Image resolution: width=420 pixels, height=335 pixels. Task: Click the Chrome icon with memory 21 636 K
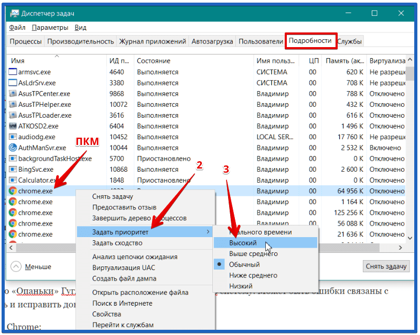tap(13, 234)
